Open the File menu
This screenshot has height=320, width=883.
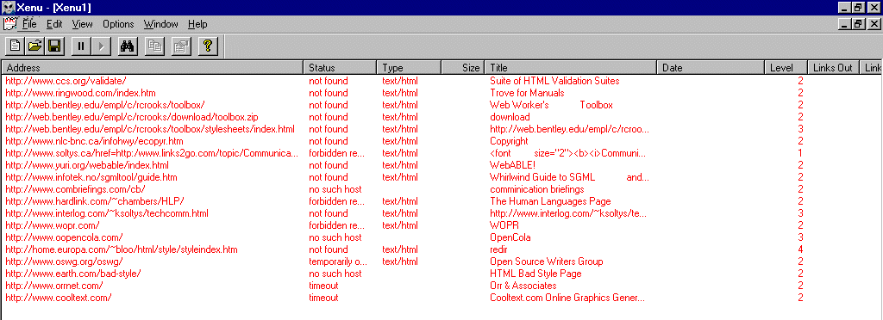tap(29, 24)
